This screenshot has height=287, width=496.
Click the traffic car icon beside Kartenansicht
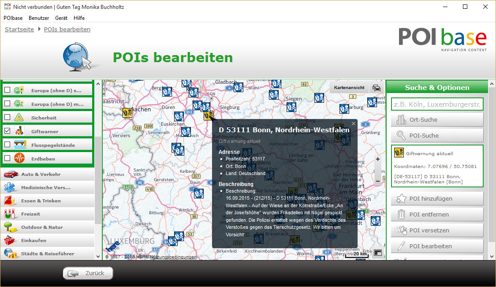[x=376, y=88]
